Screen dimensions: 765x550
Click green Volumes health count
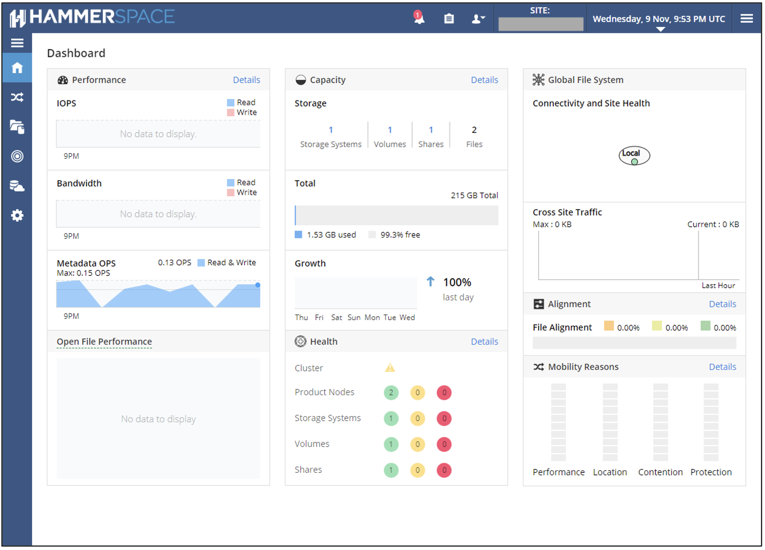pyautogui.click(x=391, y=444)
